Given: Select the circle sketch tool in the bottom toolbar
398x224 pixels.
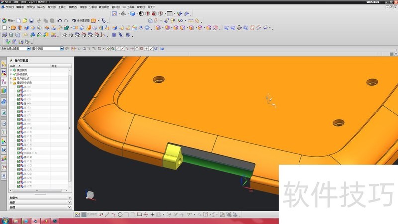Looking at the screenshot, I should pyautogui.click(x=120, y=214).
